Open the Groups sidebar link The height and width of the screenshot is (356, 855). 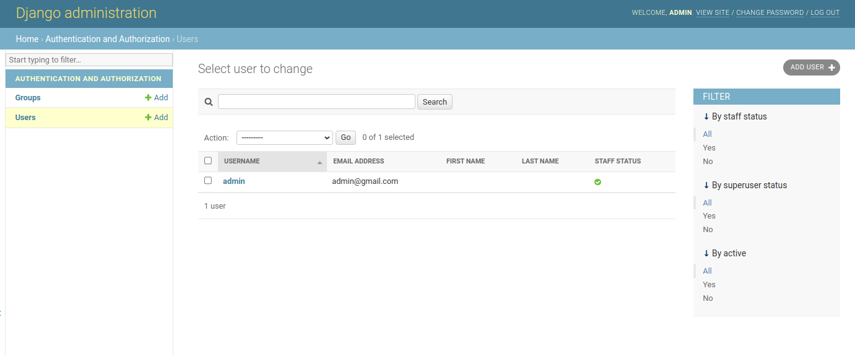click(28, 98)
